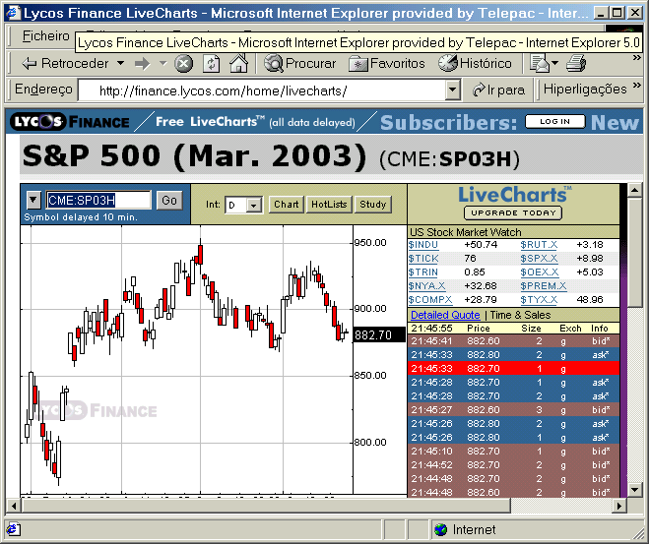Viewport: 649px width, 544px height.
Task: Click the IE icon in title bar
Action: pyautogui.click(x=13, y=13)
